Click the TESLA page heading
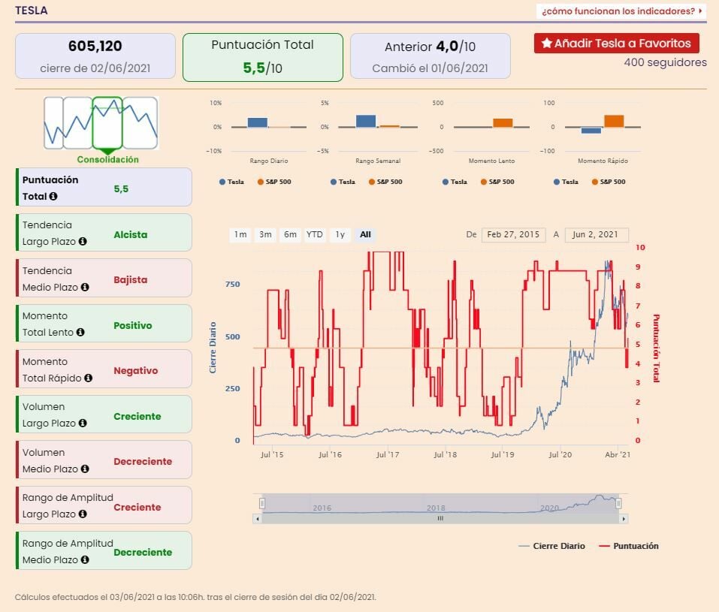Viewport: 719px width, 612px height. tap(32, 11)
